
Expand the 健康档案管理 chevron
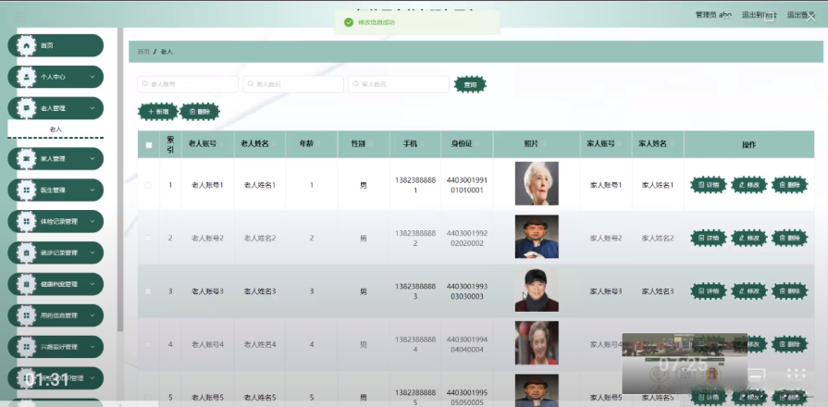[x=93, y=284]
